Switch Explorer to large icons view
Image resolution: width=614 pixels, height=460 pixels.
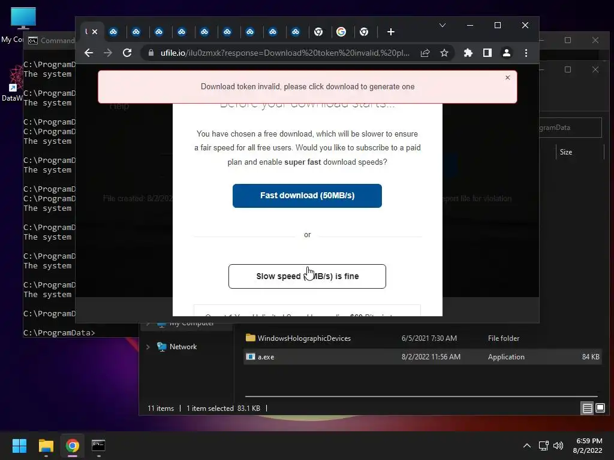(600, 408)
